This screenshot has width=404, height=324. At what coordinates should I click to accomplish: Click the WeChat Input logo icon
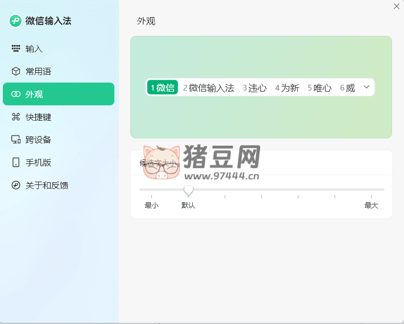tap(15, 20)
